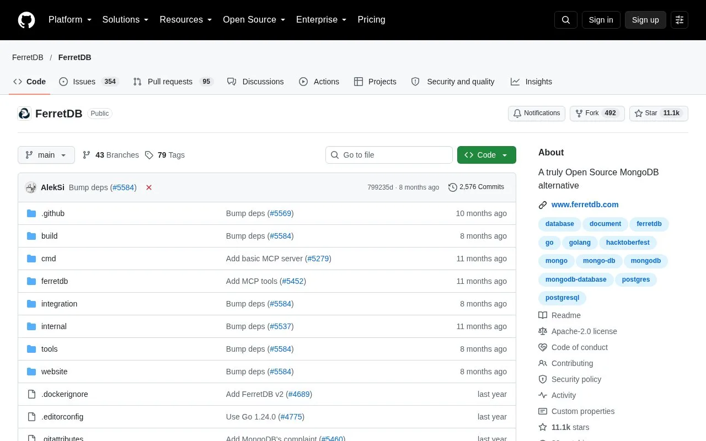Switch to the Pull requests tab
Viewport: 706px width, 441px height.
click(173, 82)
